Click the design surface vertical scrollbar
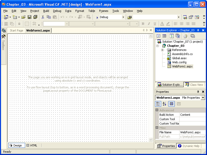 (x=151, y=88)
